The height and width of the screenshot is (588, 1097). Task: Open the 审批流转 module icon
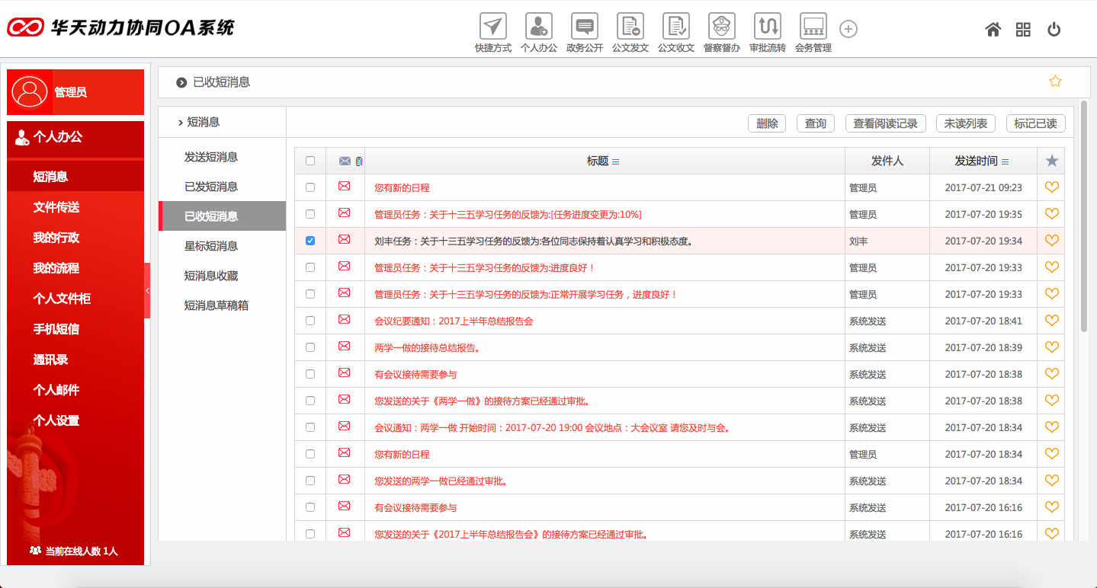[766, 27]
